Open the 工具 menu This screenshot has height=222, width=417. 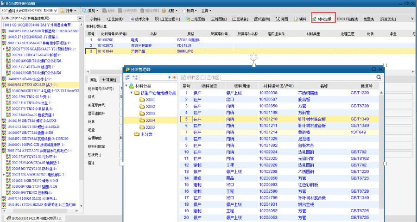pyautogui.click(x=206, y=10)
